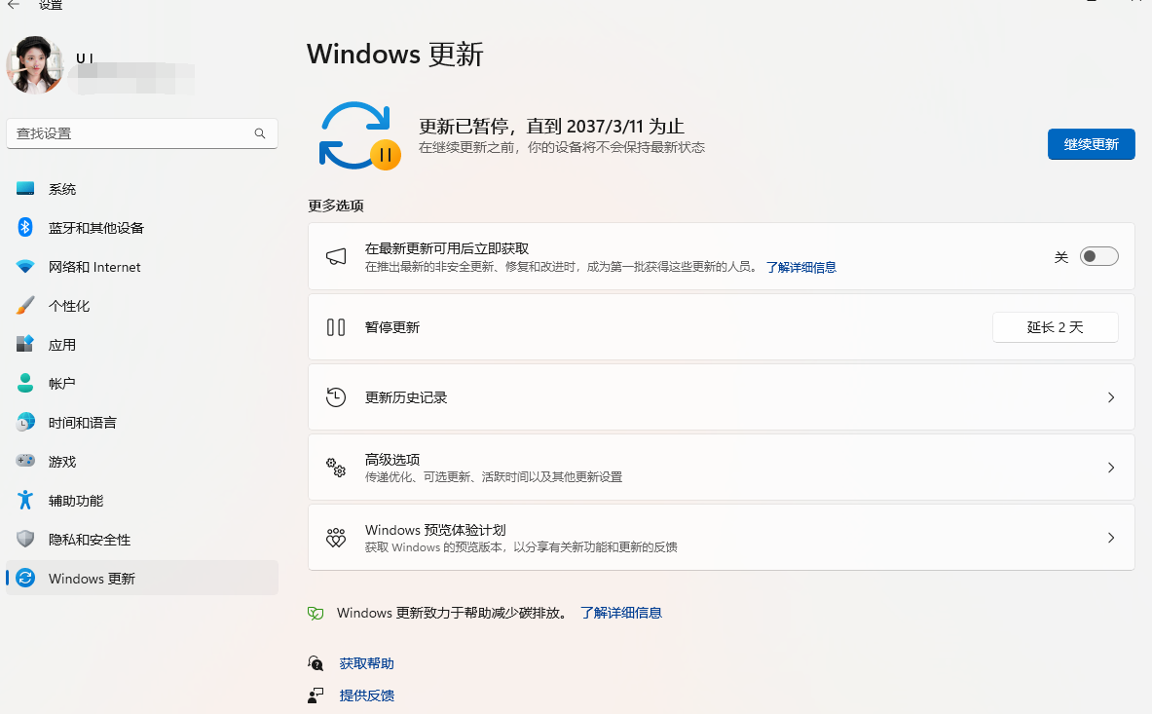This screenshot has width=1152, height=714.
Task: Open the 游戏 settings page
Action: 142,462
